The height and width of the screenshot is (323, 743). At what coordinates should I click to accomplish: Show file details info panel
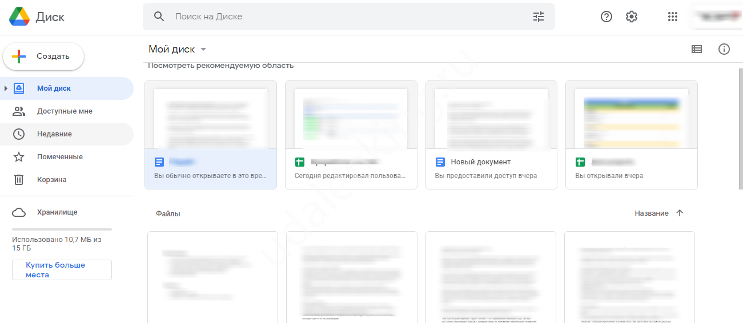pyautogui.click(x=724, y=49)
